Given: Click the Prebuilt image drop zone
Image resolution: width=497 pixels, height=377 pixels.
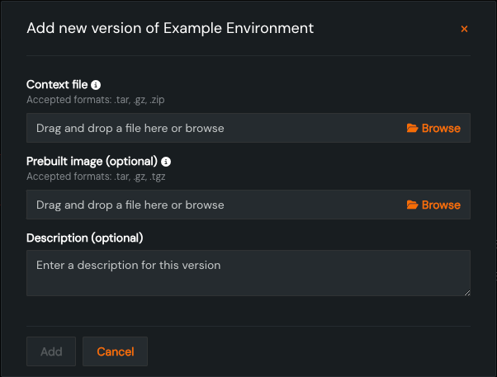Looking at the screenshot, I should coord(206,205).
